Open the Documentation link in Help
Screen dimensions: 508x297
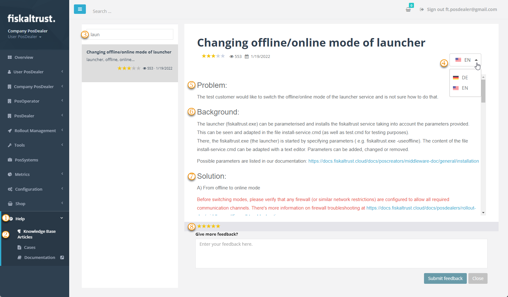click(40, 257)
